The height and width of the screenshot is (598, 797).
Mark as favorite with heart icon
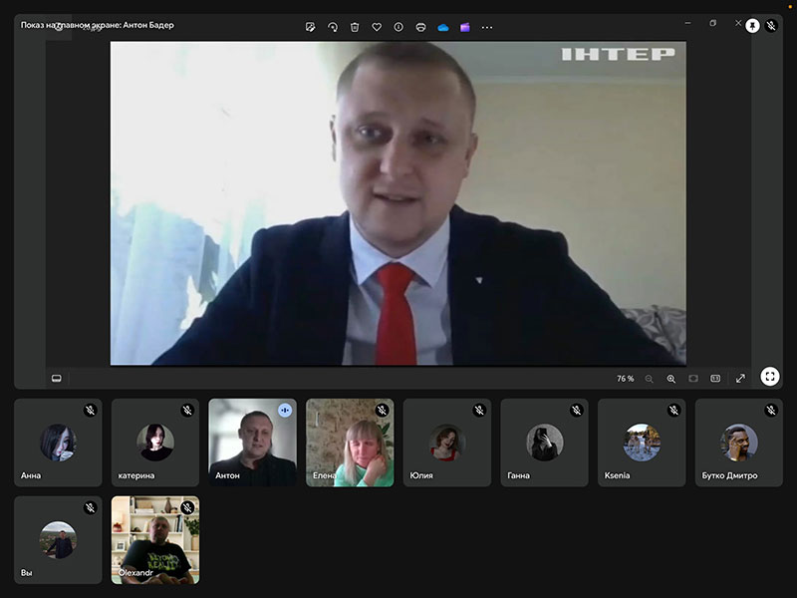pyautogui.click(x=377, y=27)
